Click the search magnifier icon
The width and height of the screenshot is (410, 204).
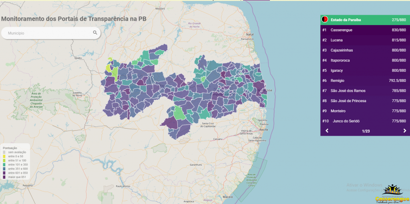coord(95,33)
